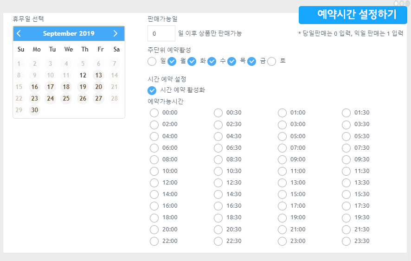
Task: Select the 15:30 reservation time slot
Action: 346,194
